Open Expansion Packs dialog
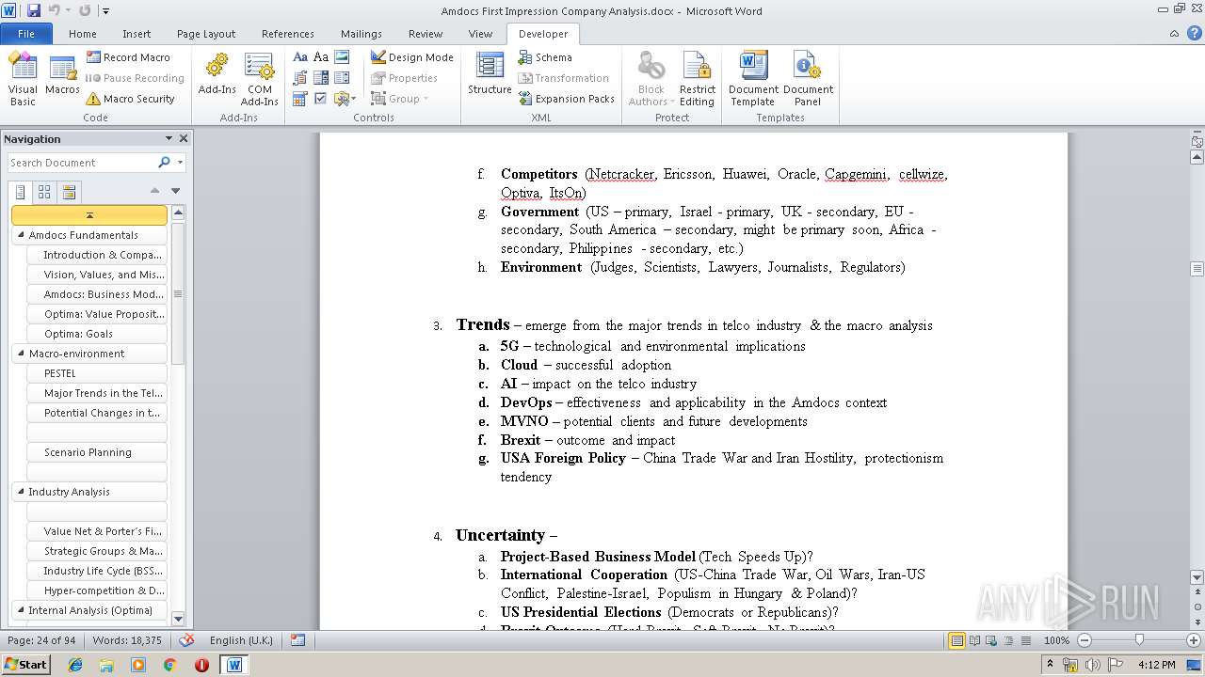1205x677 pixels. pyautogui.click(x=566, y=99)
